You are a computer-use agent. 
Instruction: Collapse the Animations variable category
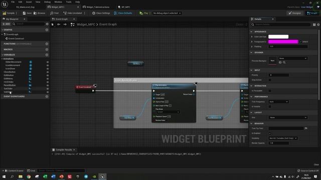tap(2, 59)
